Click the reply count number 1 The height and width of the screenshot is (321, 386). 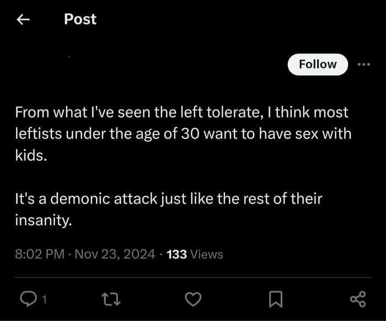coord(44,299)
